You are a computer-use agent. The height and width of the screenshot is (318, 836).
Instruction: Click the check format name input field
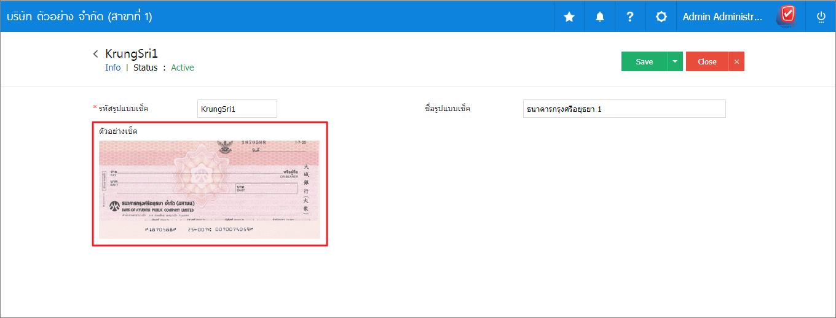click(625, 109)
